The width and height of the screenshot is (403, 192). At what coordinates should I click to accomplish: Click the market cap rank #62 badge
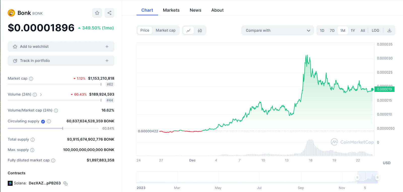click(110, 84)
